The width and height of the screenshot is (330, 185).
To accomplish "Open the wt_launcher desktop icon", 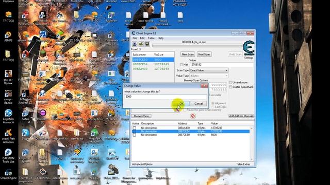I will click(43, 174).
